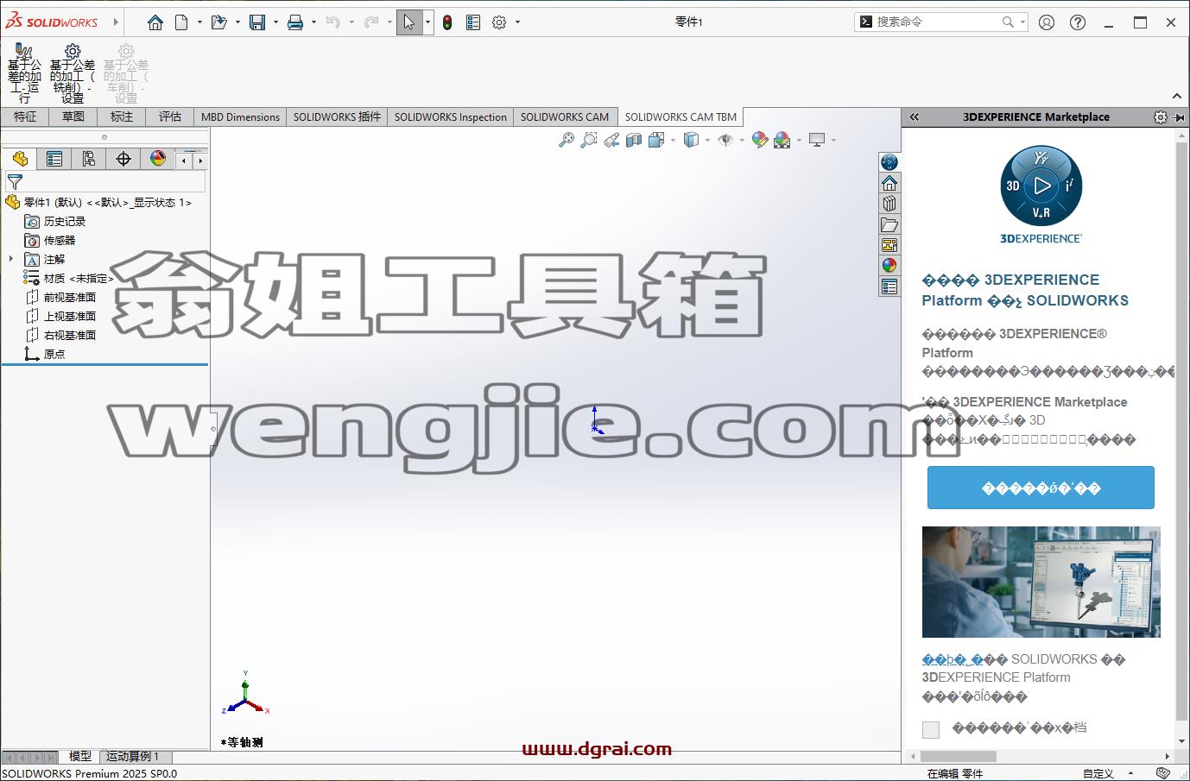Open ConfigurationManager tab
Viewport: 1190px width, 781px height.
tap(89, 159)
